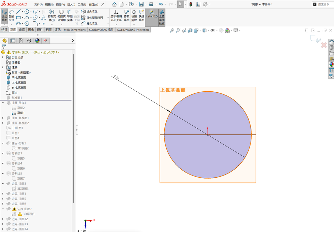Open the View Orientation dropdown arrow
The height and width of the screenshot is (232, 334).
(200, 31)
